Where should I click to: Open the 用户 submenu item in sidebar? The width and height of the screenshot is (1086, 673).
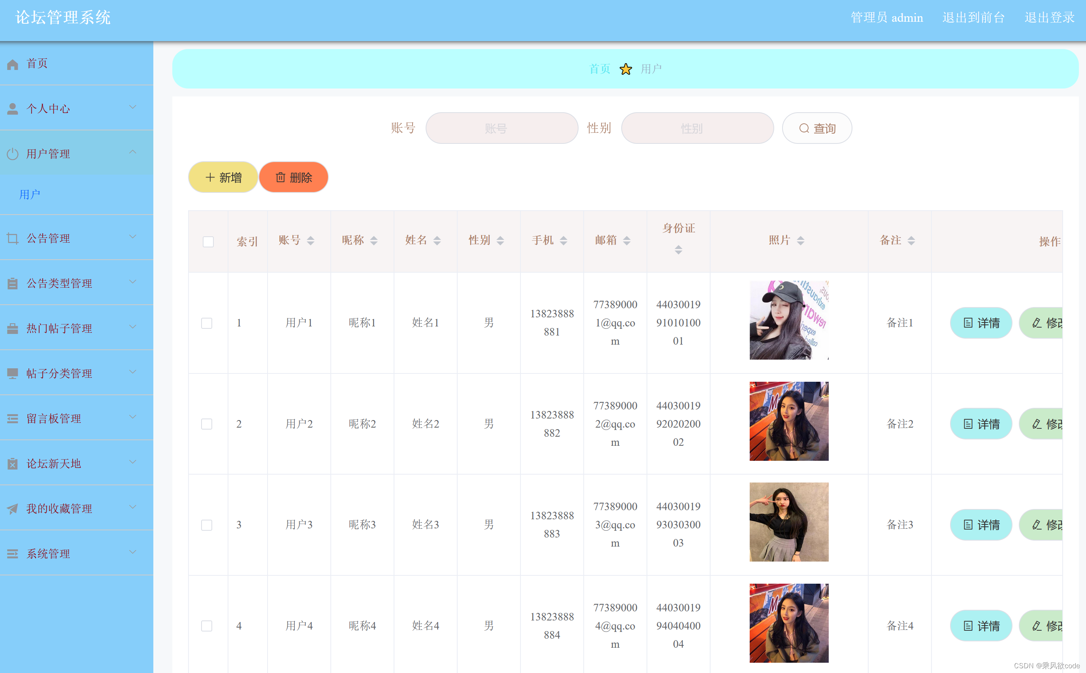tap(30, 194)
